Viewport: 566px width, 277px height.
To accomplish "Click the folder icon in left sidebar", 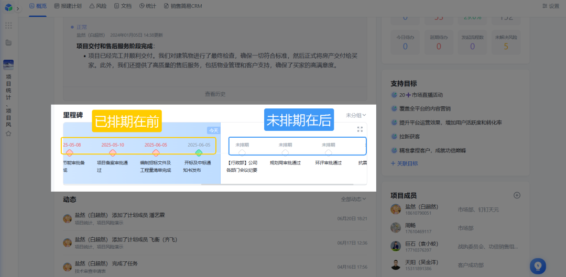I will (8, 42).
